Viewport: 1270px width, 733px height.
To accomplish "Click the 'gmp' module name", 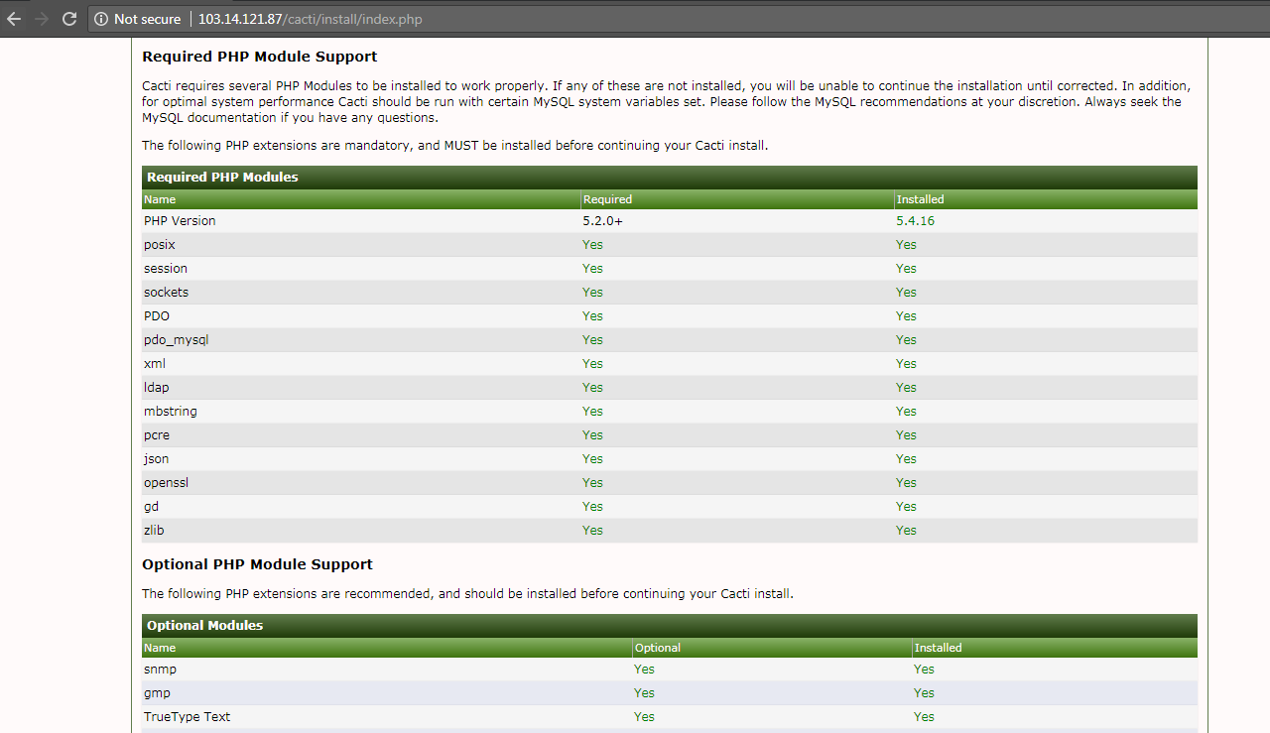I will [156, 692].
